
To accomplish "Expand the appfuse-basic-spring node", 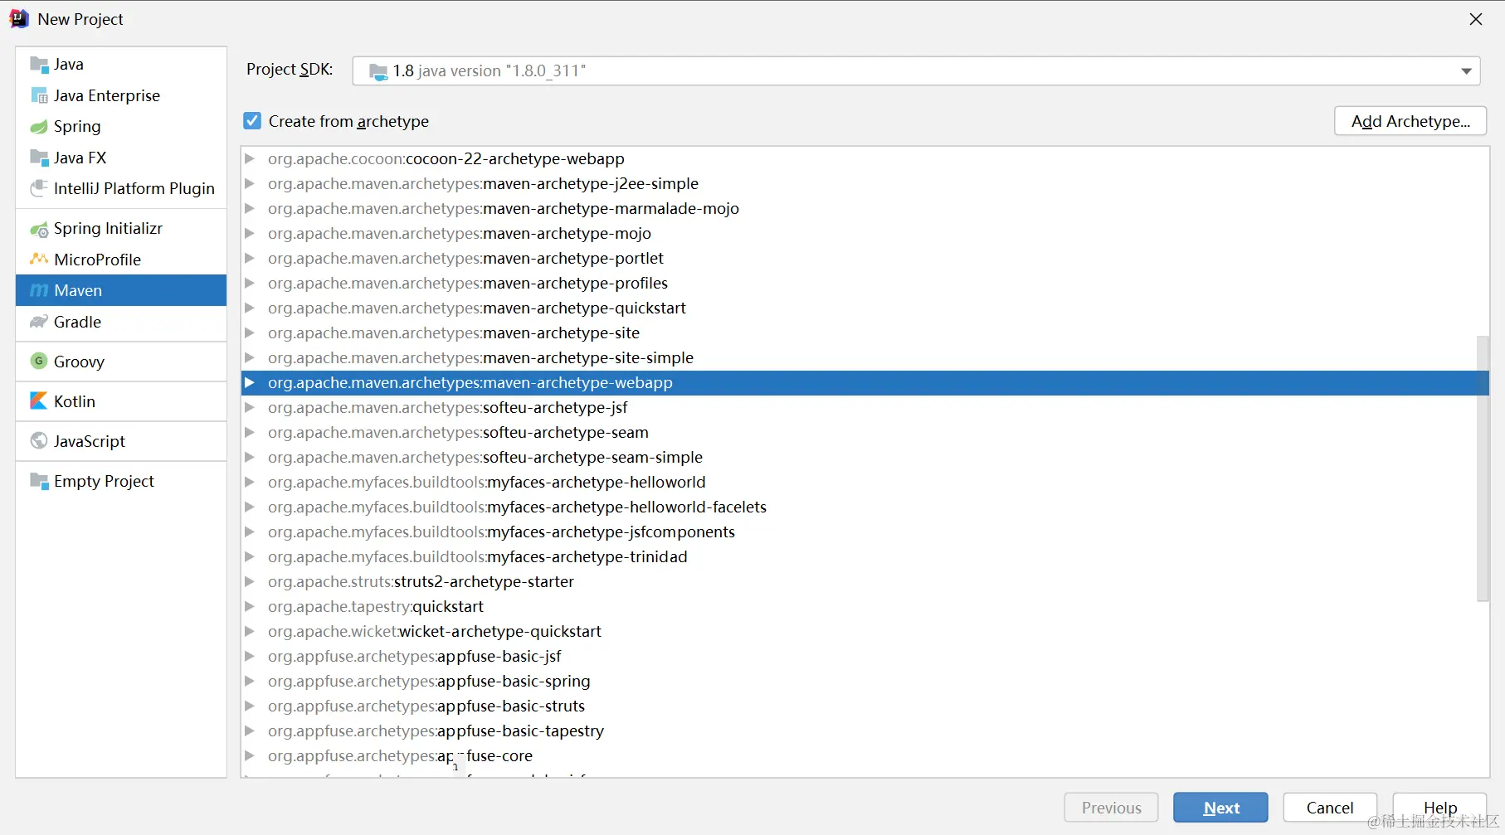I will point(249,681).
